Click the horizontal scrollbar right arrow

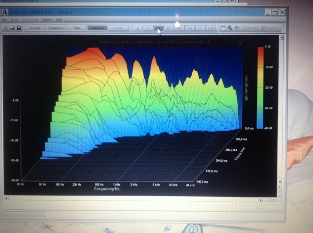tap(261, 200)
